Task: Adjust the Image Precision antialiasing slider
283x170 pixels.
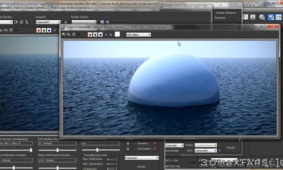Action: tap(31, 150)
